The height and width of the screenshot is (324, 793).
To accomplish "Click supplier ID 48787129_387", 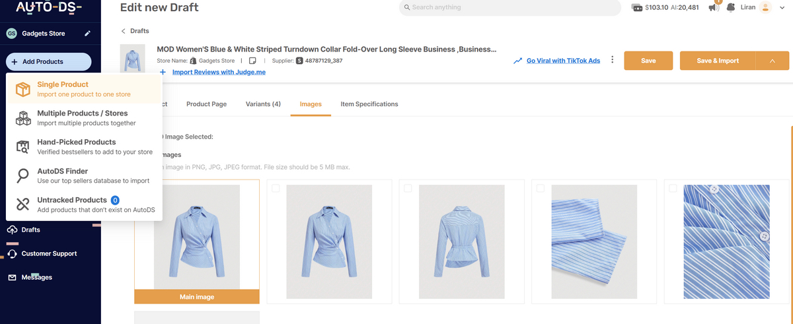I will (x=324, y=61).
